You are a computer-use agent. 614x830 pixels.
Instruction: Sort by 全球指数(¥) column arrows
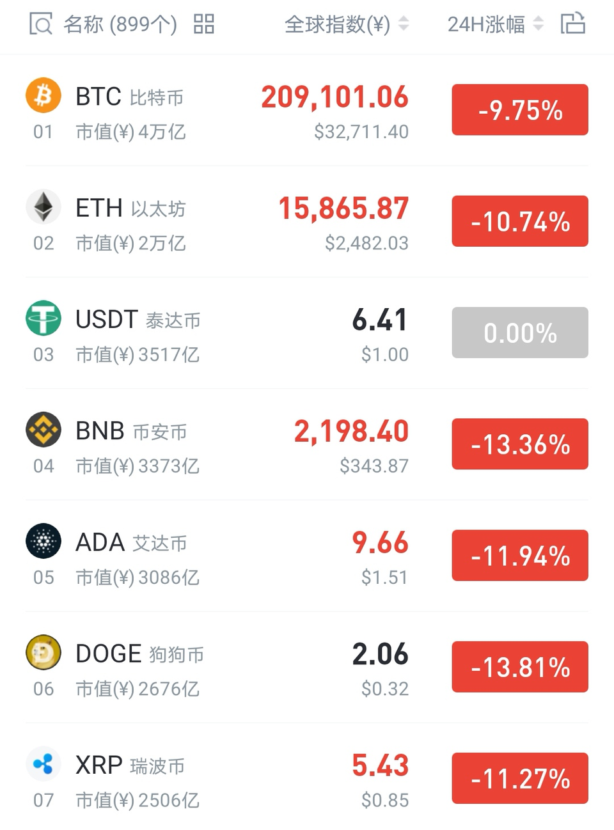click(x=404, y=24)
